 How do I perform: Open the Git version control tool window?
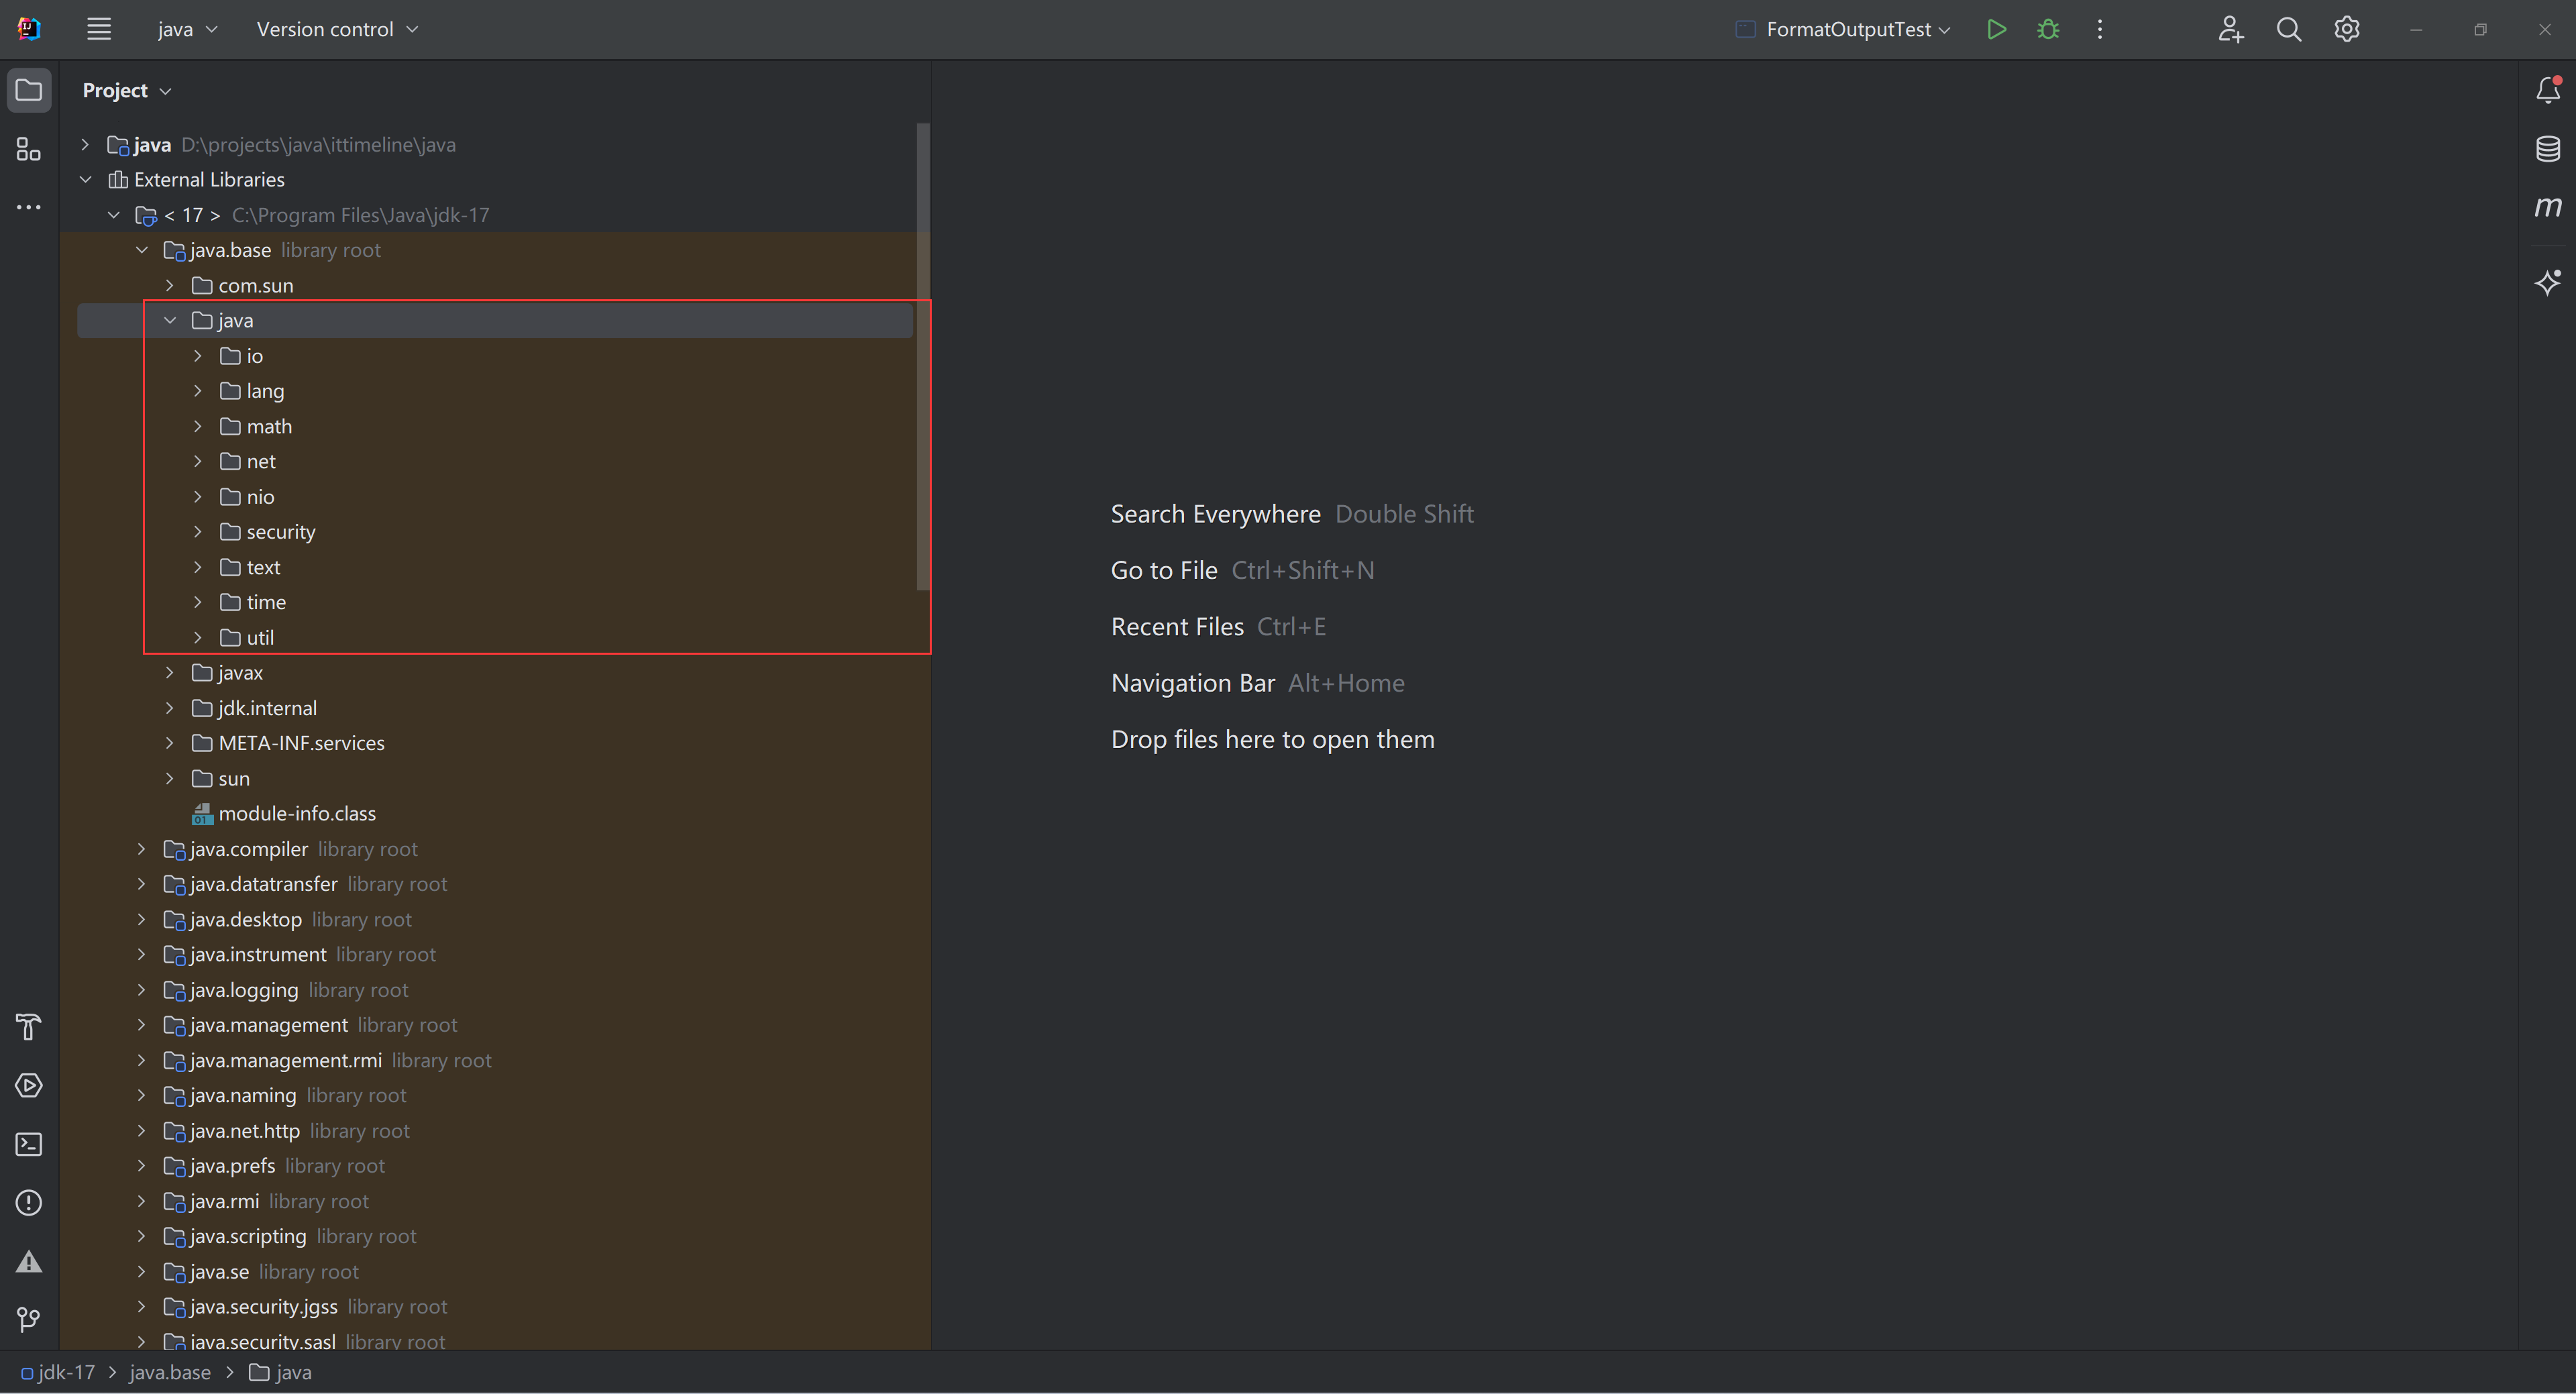(x=29, y=1320)
